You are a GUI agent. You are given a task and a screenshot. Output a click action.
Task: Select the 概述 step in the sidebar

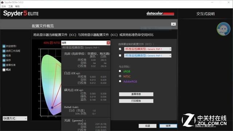coord(7,70)
